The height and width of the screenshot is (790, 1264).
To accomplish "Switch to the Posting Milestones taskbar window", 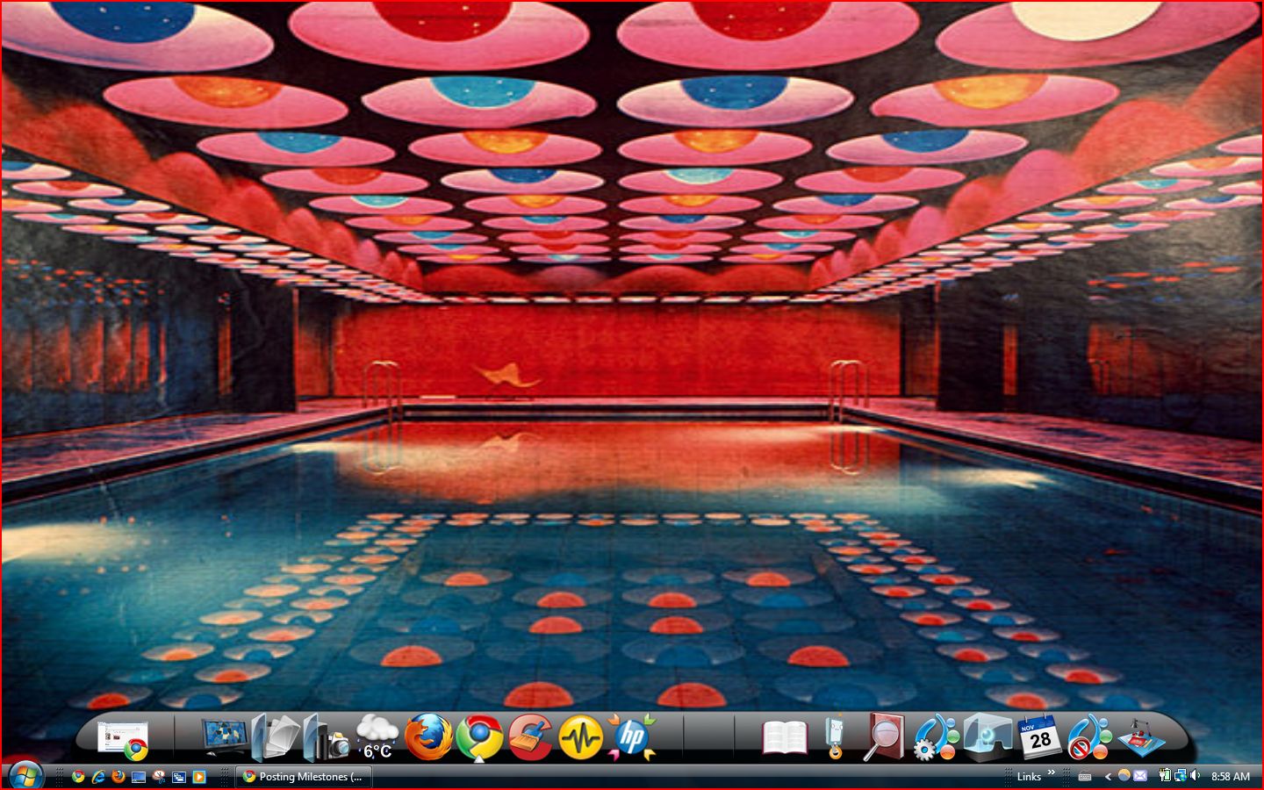I will pos(304,777).
